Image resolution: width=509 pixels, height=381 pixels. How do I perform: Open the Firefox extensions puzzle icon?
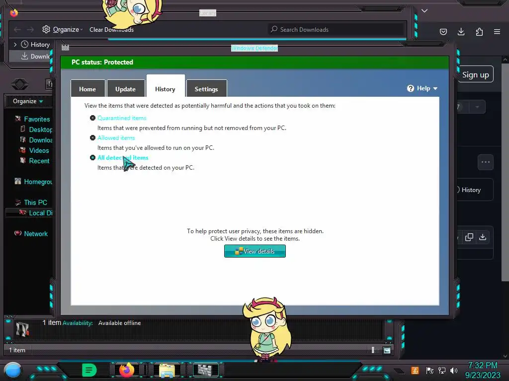click(x=479, y=32)
